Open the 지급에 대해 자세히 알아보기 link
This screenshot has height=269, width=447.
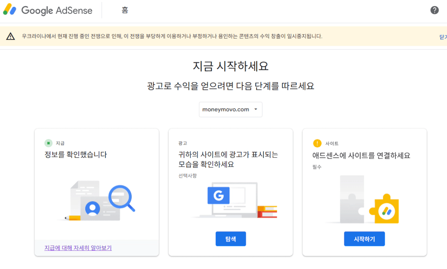(x=78, y=248)
